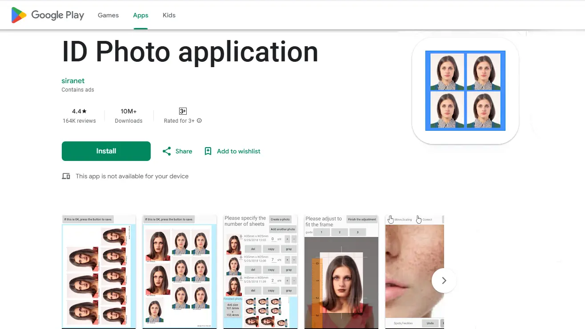Open the 'Please adjust to fit the frame' screenshot
This screenshot has width=585, height=329.
point(341,272)
